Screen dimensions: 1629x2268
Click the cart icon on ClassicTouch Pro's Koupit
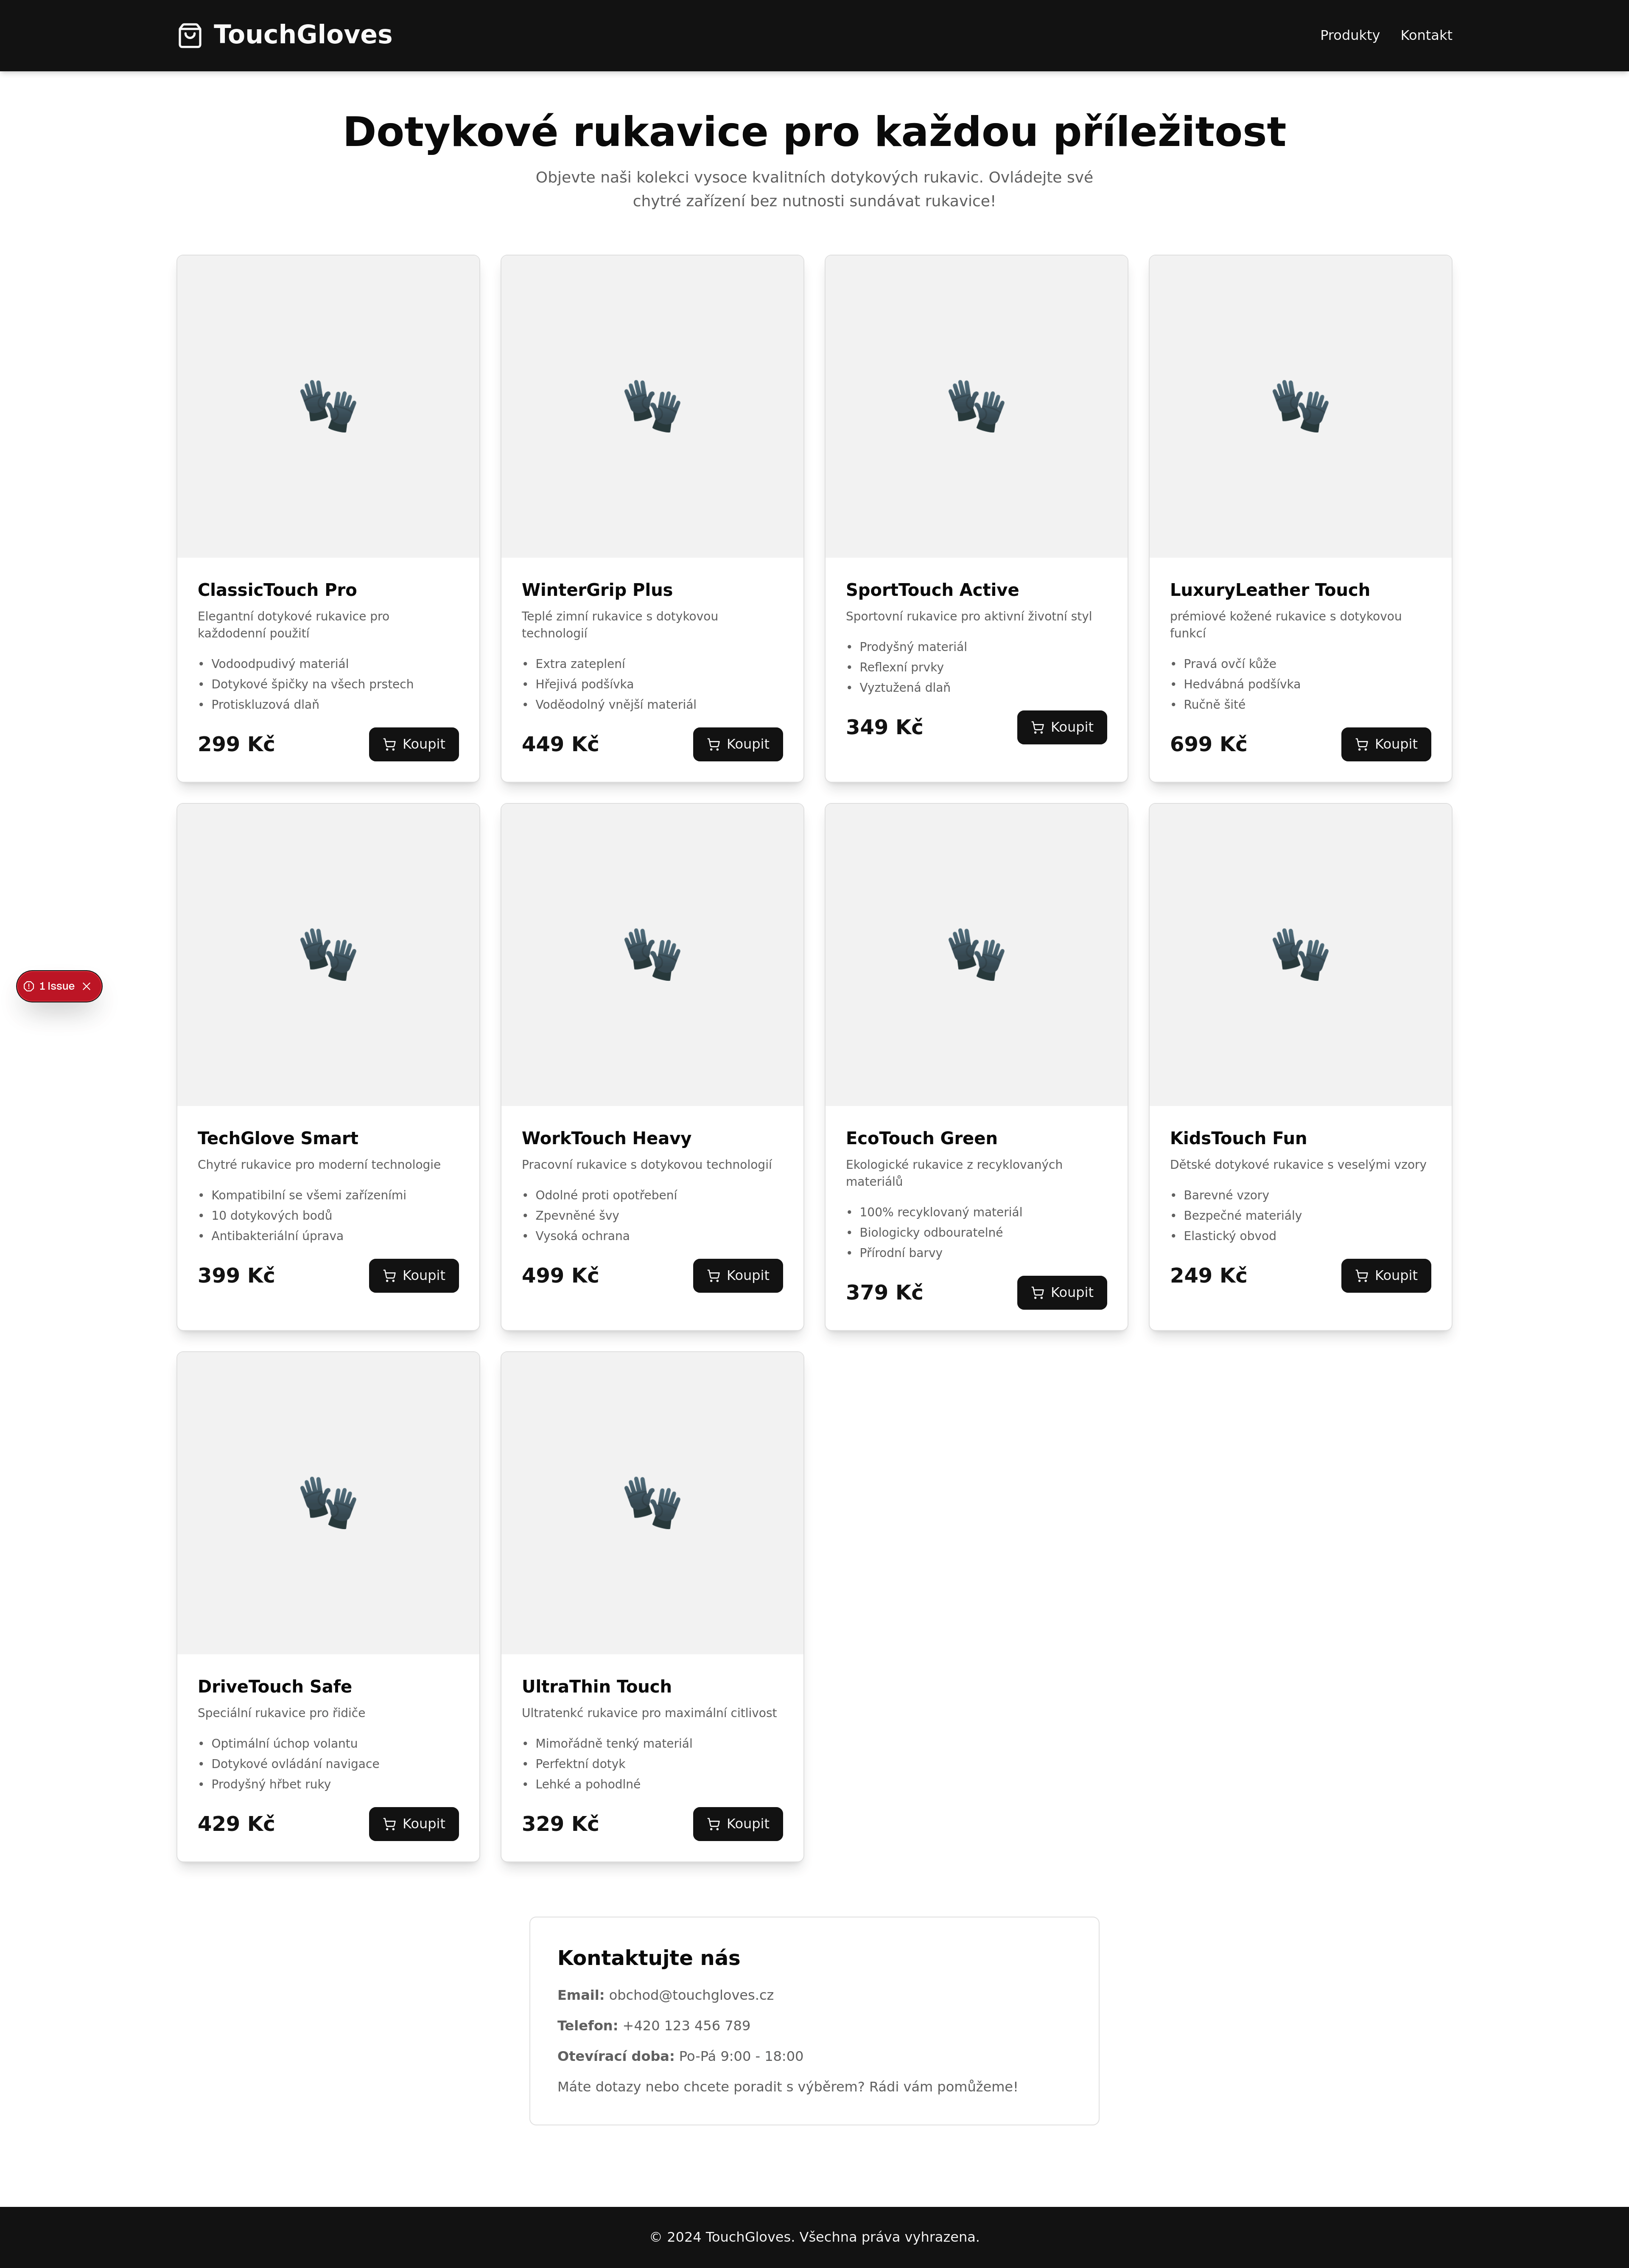[390, 744]
